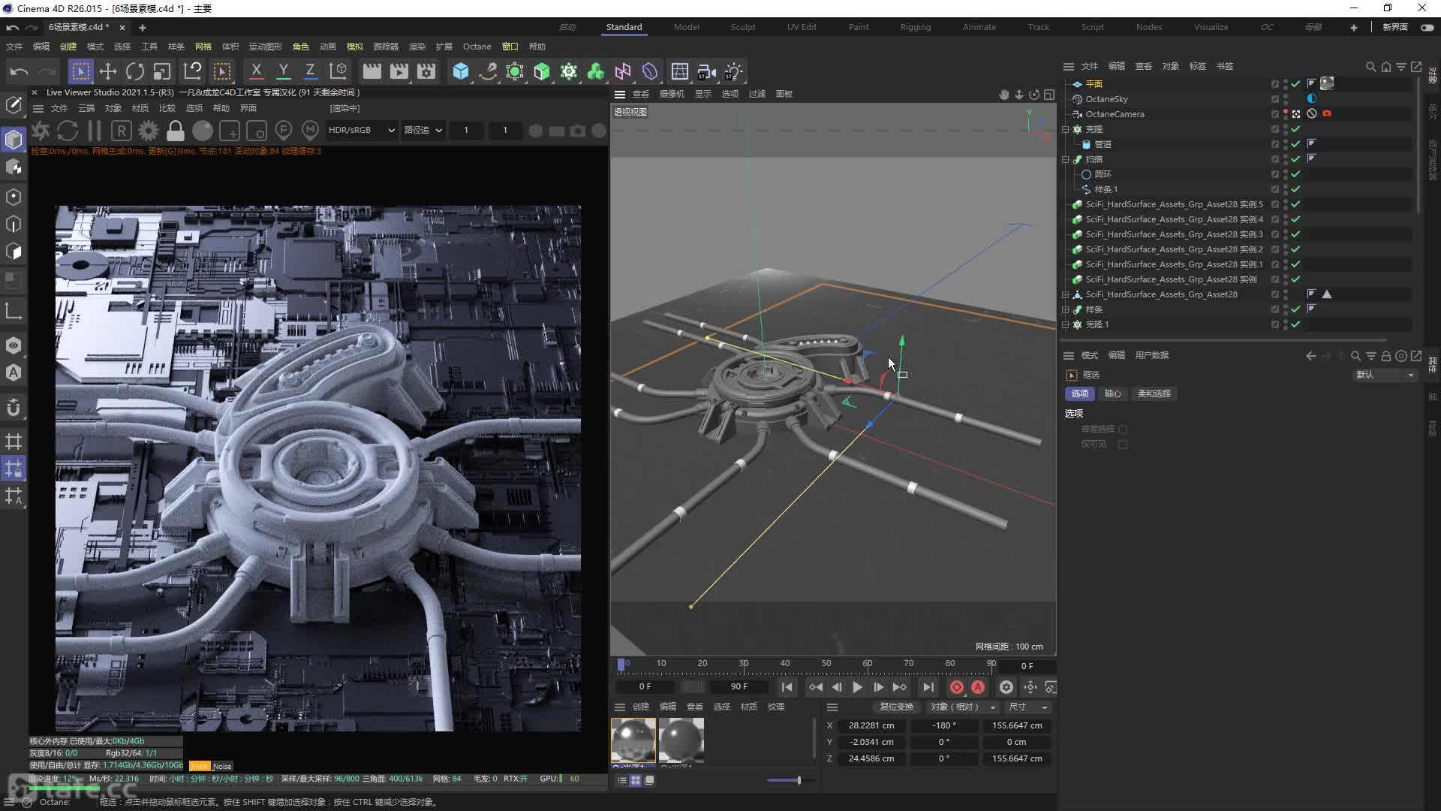Toggle clay mode sphere in Live Viewer
The height and width of the screenshot is (811, 1441).
click(x=203, y=131)
